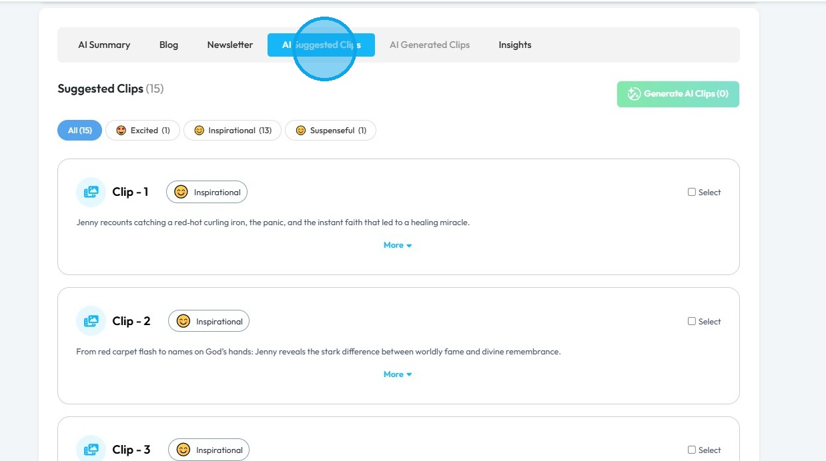Check the Select box for Clip - 3

pos(692,450)
